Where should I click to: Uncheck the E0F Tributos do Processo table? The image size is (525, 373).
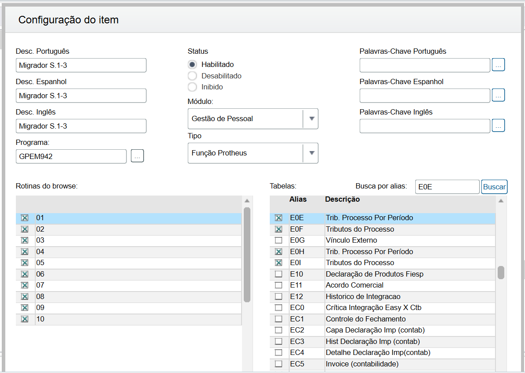279,229
